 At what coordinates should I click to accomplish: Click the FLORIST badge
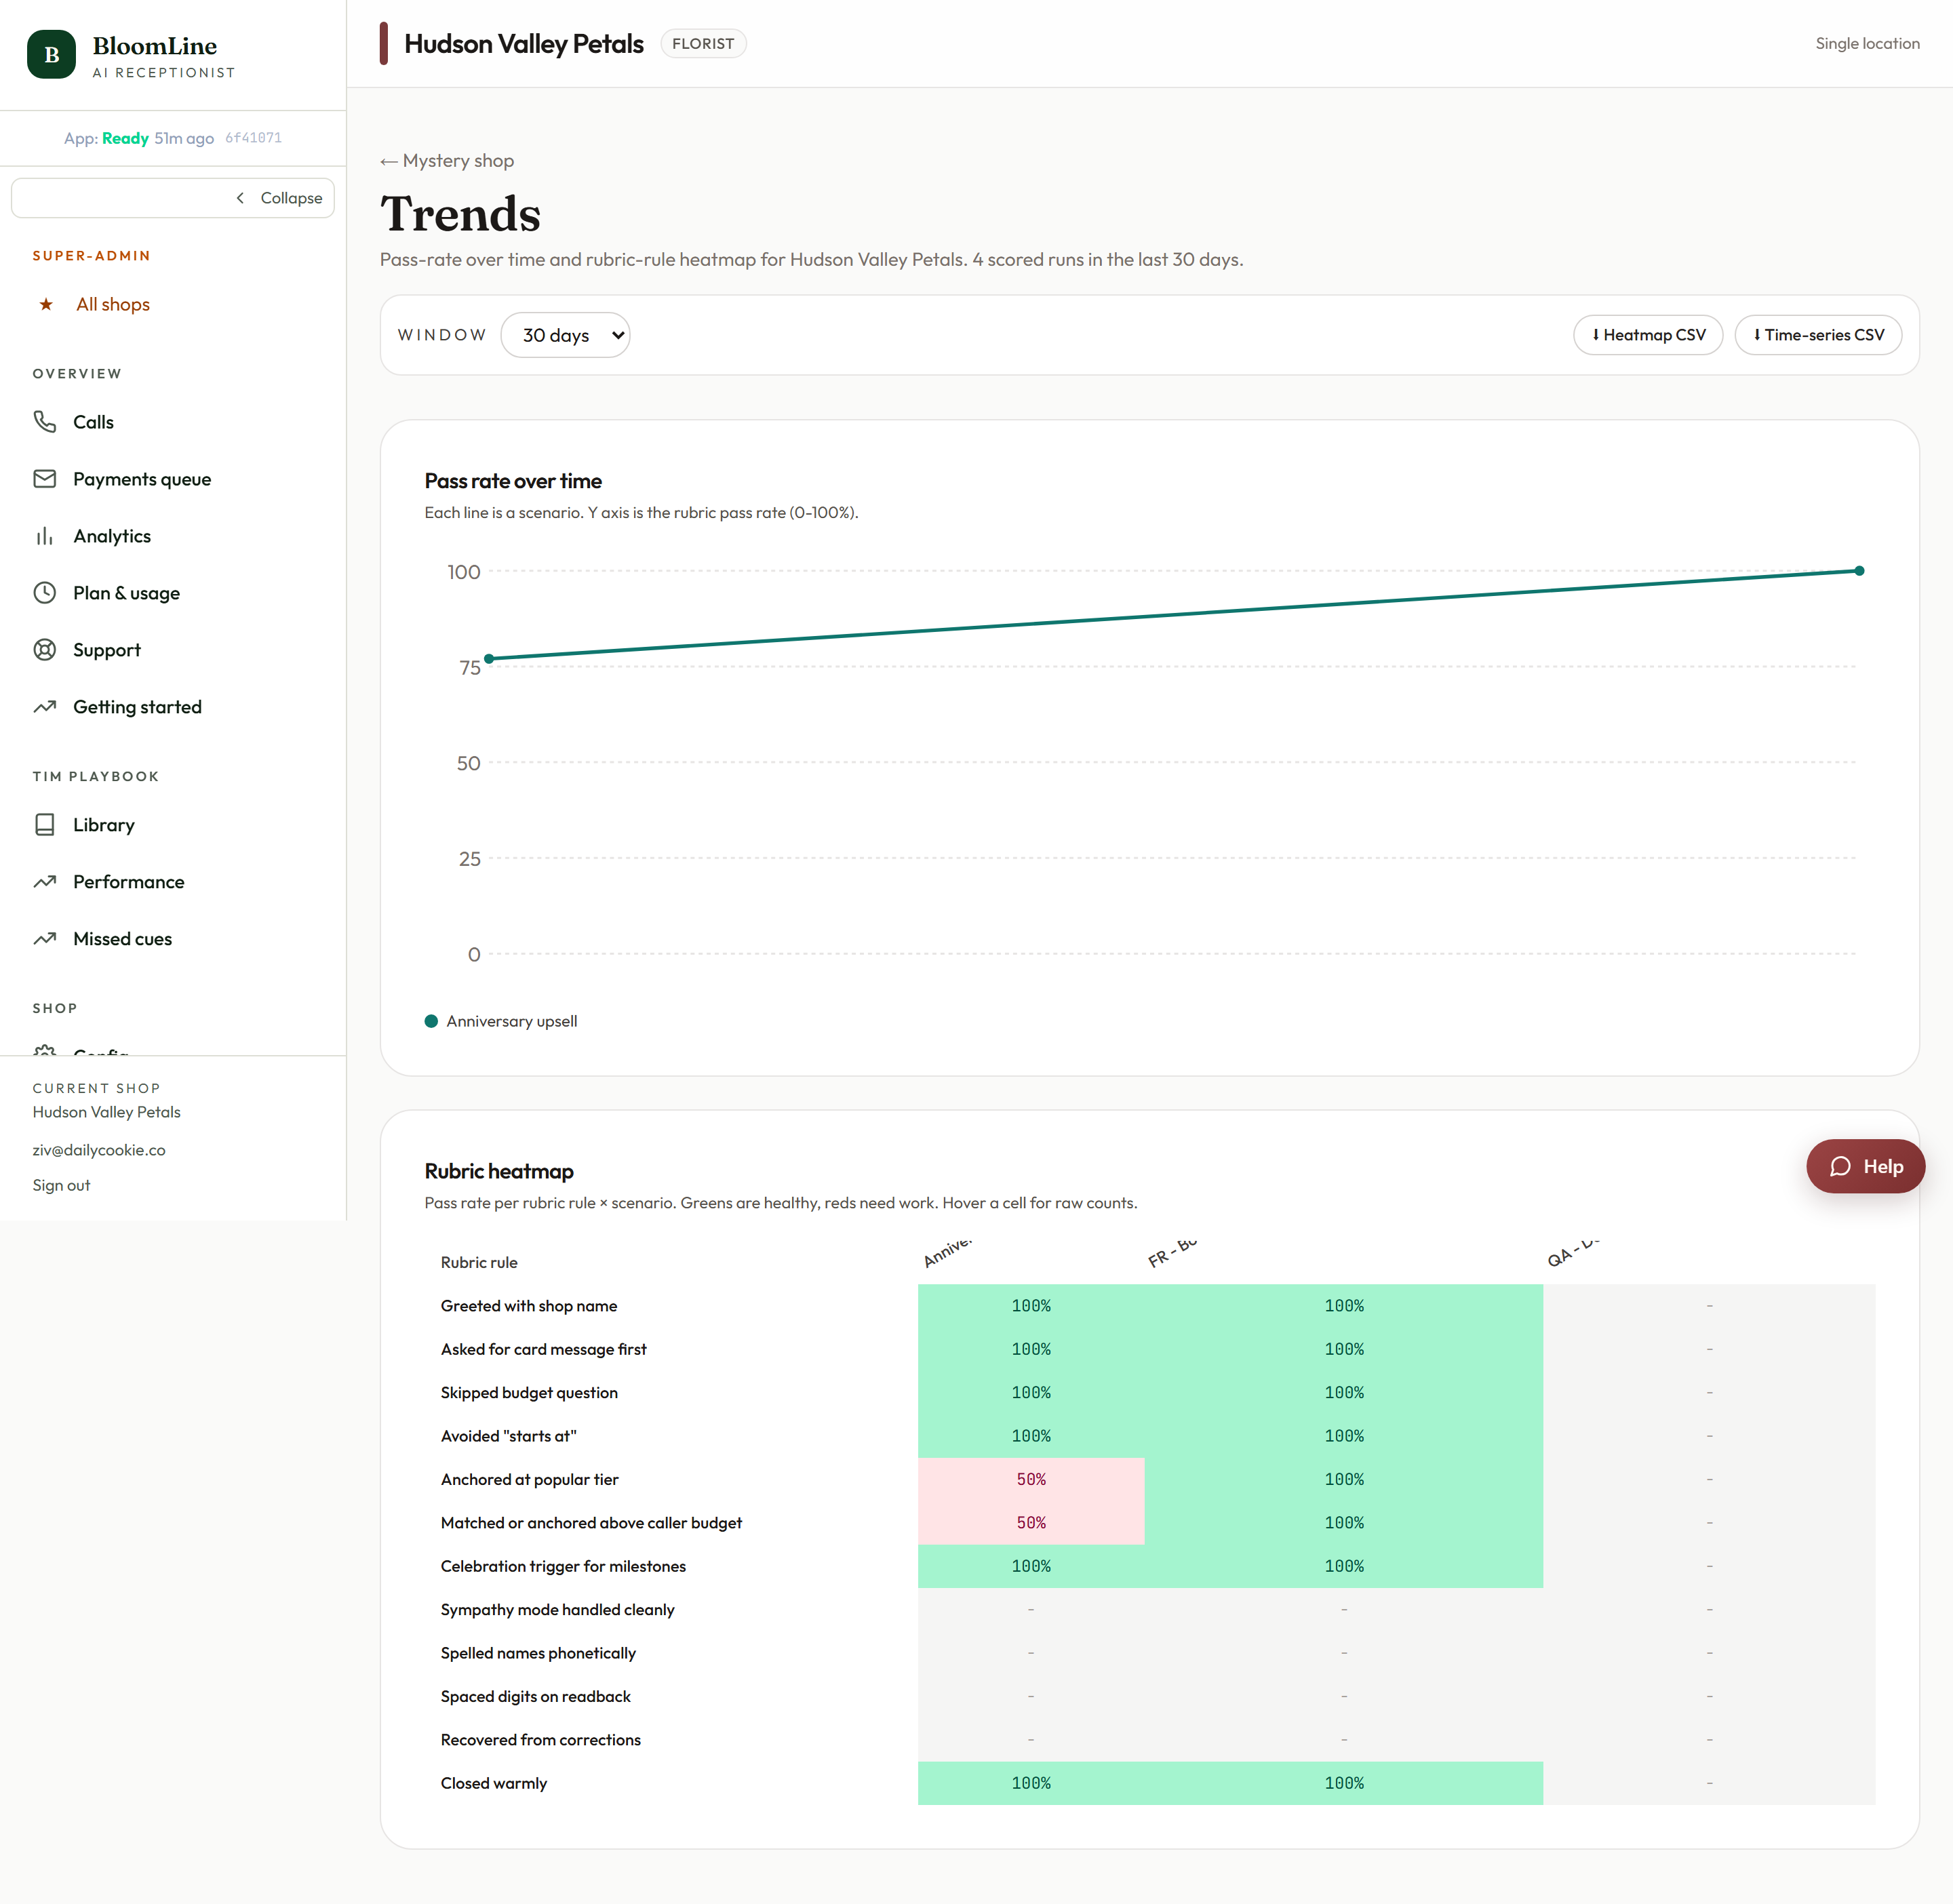(703, 44)
